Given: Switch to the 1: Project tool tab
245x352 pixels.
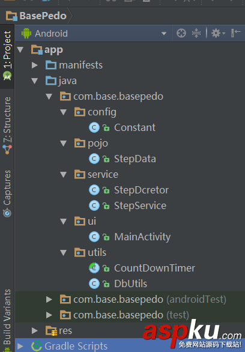Looking at the screenshot, I should [x=7, y=56].
